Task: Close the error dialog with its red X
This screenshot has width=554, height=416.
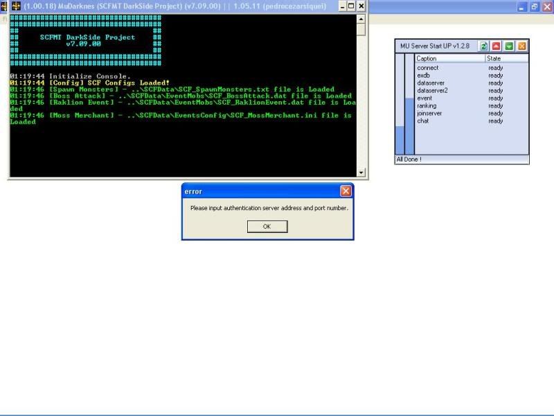Action: pyautogui.click(x=346, y=191)
